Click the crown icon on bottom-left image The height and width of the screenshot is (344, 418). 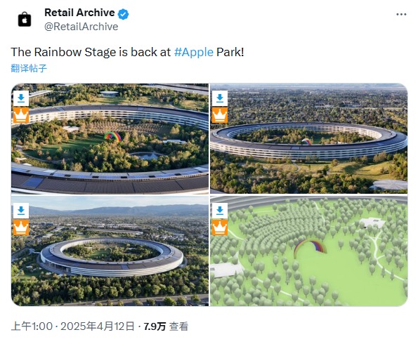click(21, 227)
